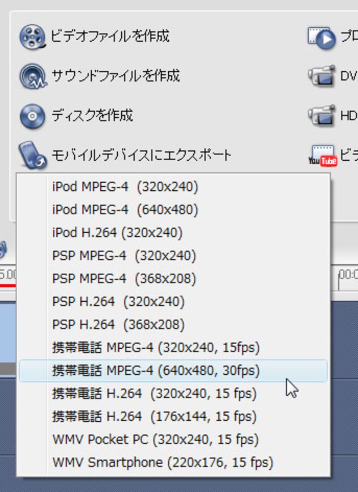This screenshot has width=358, height=492.
Task: Pick WMV Pocket PC (320x240, 15 fps)
Action: tap(173, 439)
